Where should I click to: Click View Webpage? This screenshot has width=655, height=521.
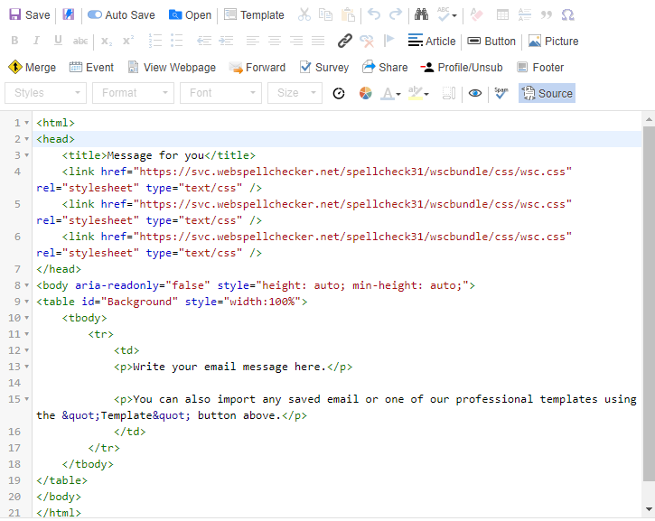[x=172, y=67]
